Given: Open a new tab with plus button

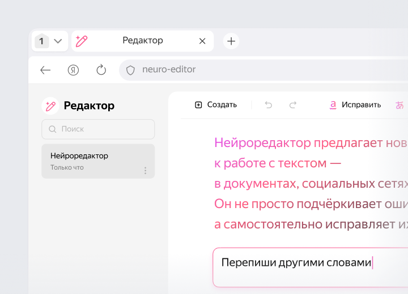Looking at the screenshot, I should [231, 41].
